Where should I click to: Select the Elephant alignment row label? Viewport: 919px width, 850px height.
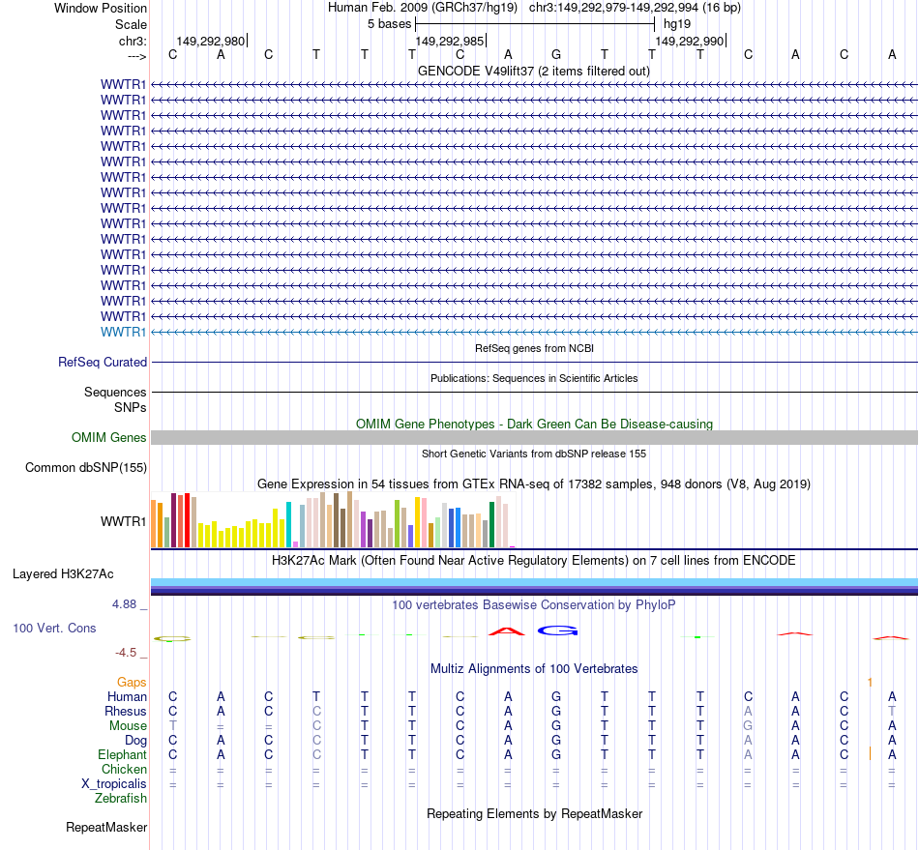[122, 754]
